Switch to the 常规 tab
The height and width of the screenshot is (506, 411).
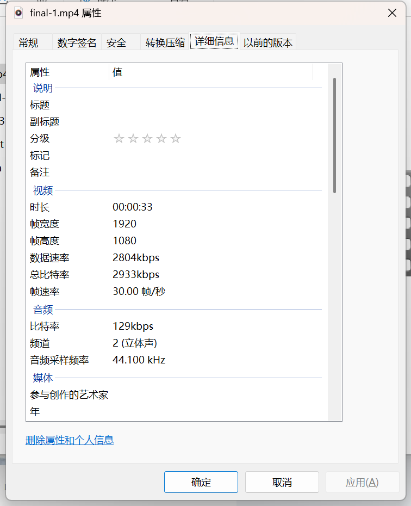point(28,43)
